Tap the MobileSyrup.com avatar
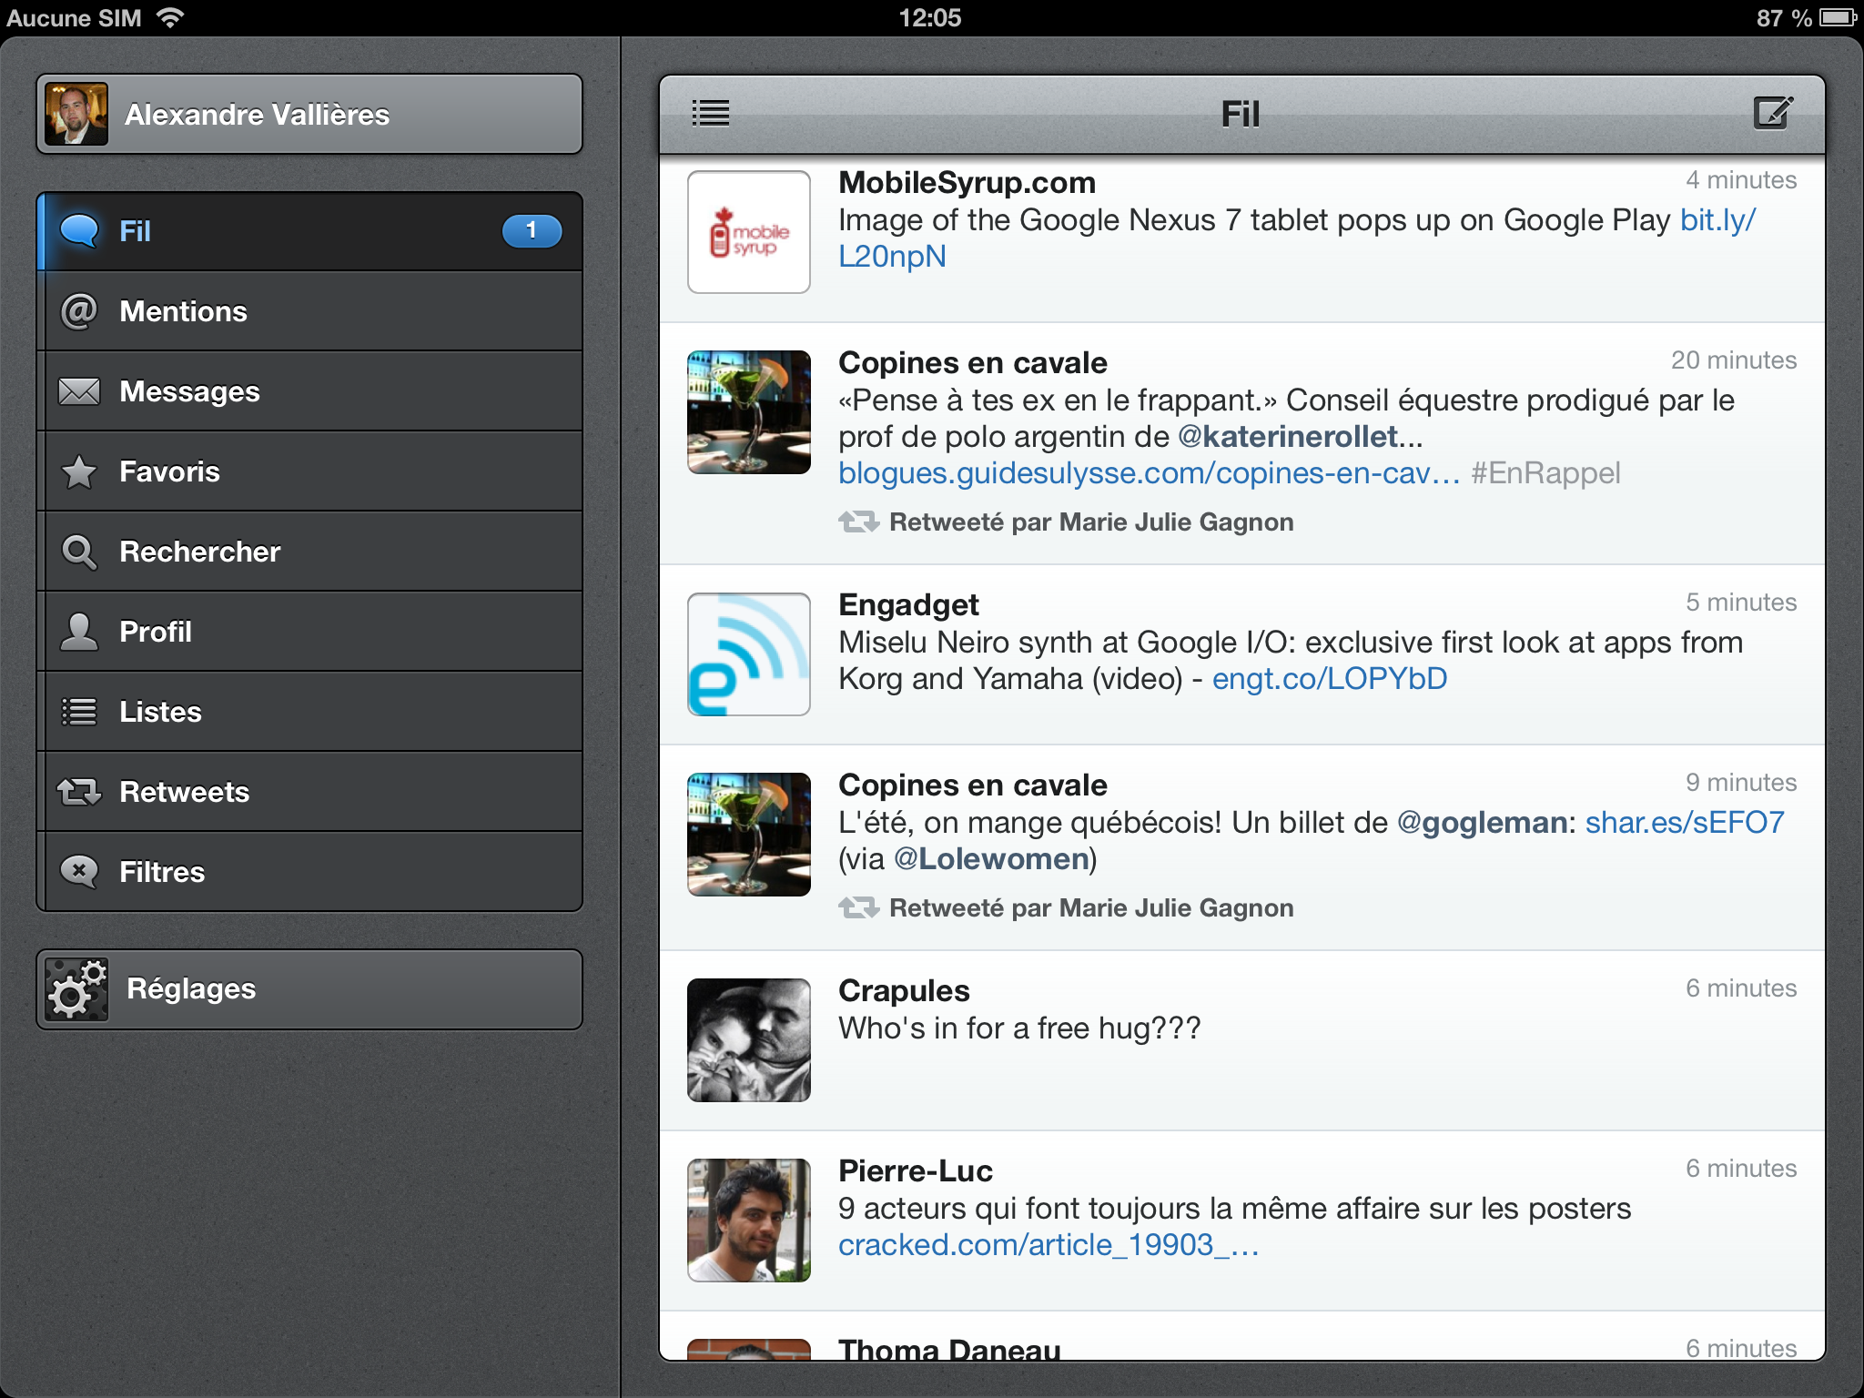Viewport: 1864px width, 1398px height. point(749,232)
